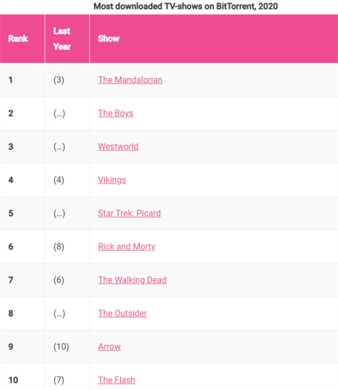Click The Boys show link
The width and height of the screenshot is (338, 390).
[x=115, y=113]
